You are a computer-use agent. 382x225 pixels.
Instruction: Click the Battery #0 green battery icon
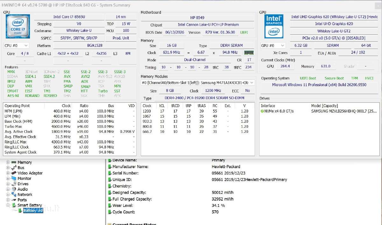tap(20, 211)
